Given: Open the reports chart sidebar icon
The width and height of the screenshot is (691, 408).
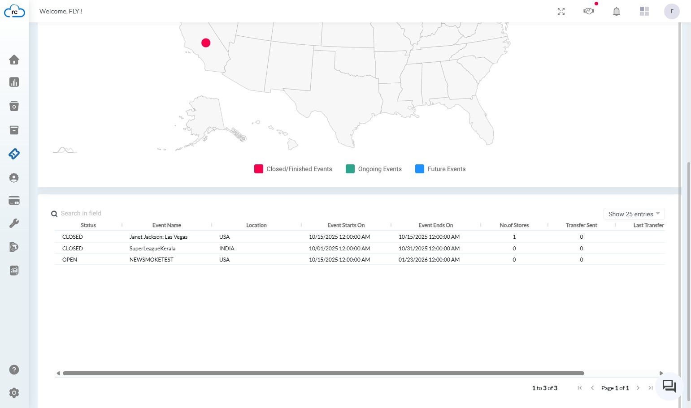Looking at the screenshot, I should [x=14, y=271].
